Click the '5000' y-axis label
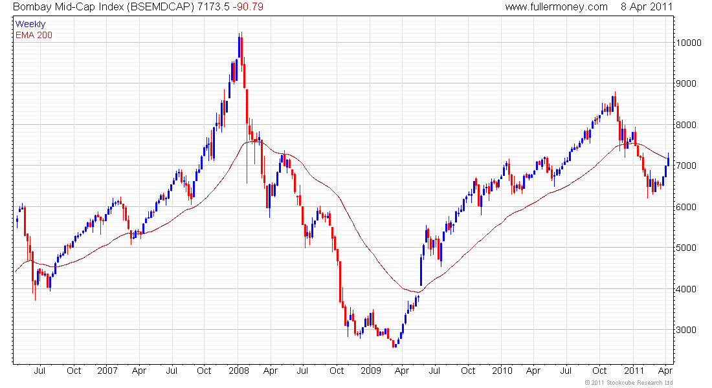 click(x=686, y=248)
